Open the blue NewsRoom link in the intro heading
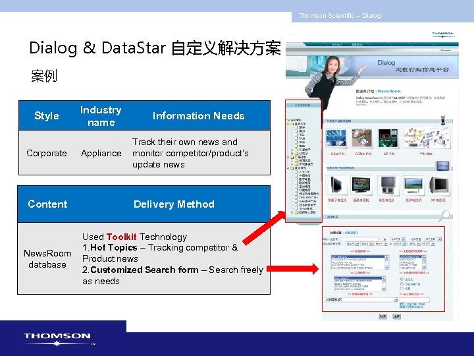This screenshot has width=474, height=356. (389, 91)
